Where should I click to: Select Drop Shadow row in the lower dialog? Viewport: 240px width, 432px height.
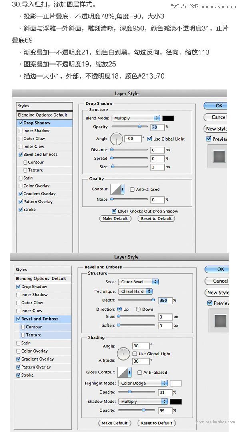(43, 287)
